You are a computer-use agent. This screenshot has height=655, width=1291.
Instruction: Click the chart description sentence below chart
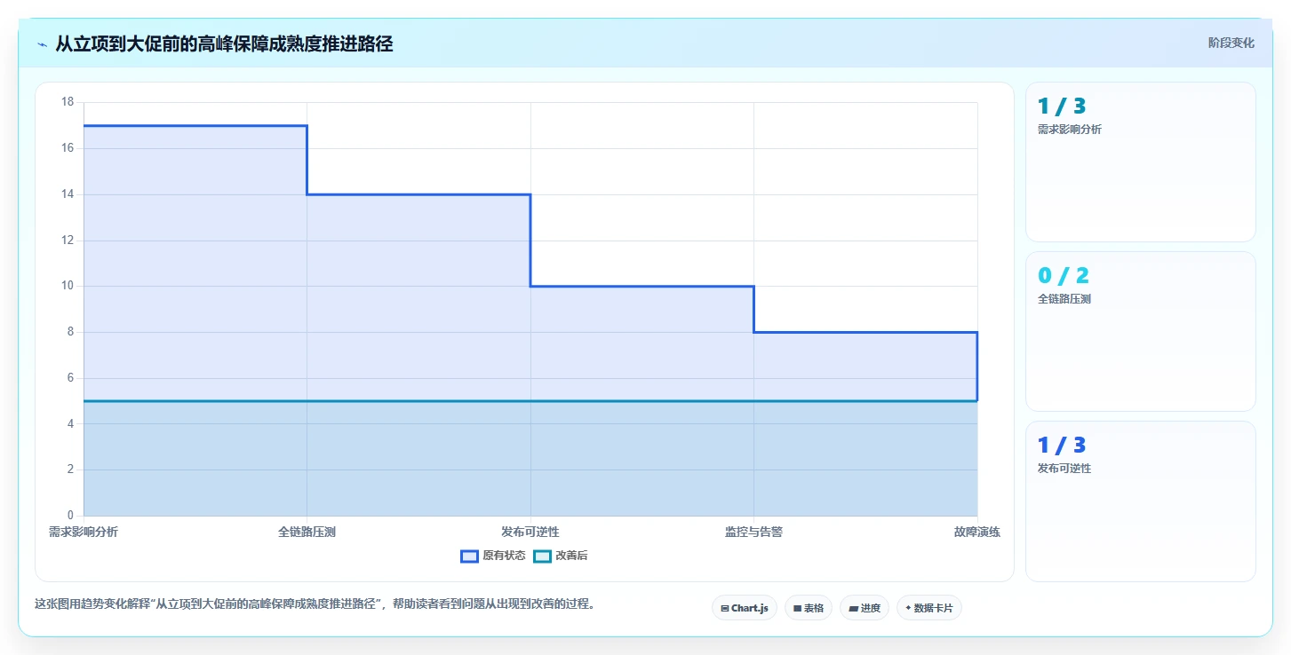(x=315, y=604)
